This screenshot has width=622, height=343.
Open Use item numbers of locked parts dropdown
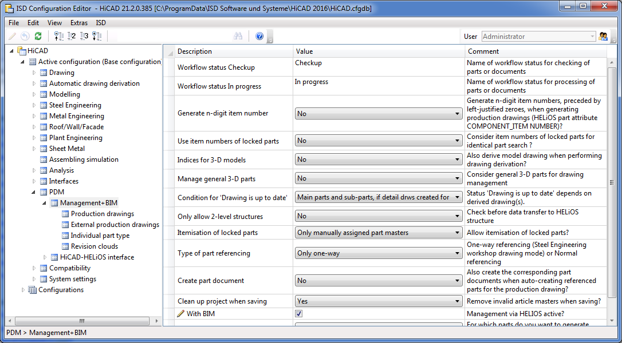pyautogui.click(x=379, y=141)
